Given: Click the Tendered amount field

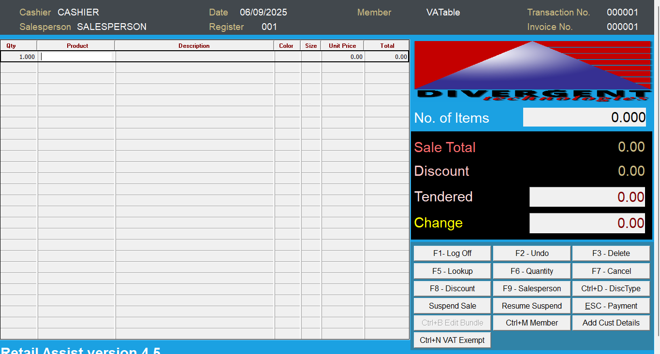Looking at the screenshot, I should tap(587, 197).
